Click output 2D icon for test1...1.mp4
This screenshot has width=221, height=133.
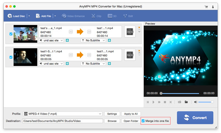[89, 55]
